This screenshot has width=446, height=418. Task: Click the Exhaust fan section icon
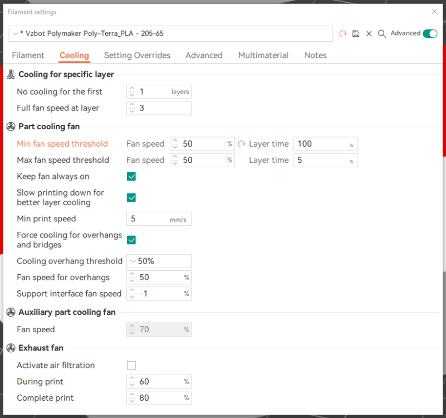click(x=11, y=348)
